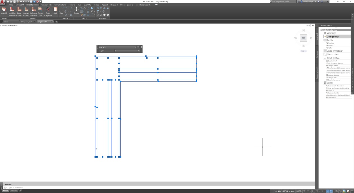The height and width of the screenshot is (193, 354).
Task: Toggle object snap tracking in status bar
Action: point(328,191)
